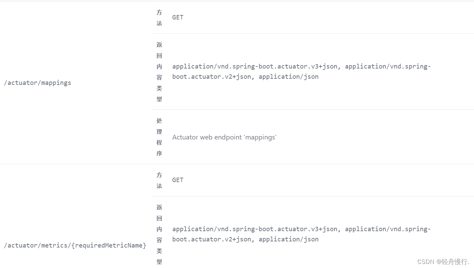Image resolution: width=474 pixels, height=268 pixels.
Task: Select the /actuator/mappings path text
Action: pos(38,83)
